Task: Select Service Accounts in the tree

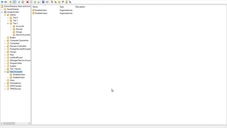Action: (x=23, y=35)
